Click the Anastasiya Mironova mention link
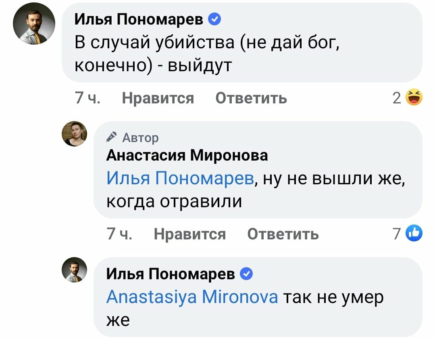Viewport: 435px width, 338px height. (x=192, y=297)
